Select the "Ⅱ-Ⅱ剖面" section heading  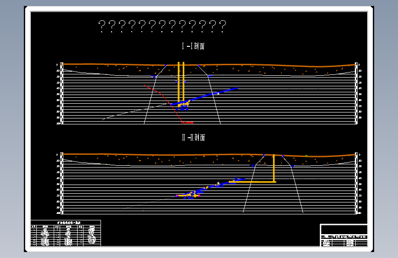[193, 137]
